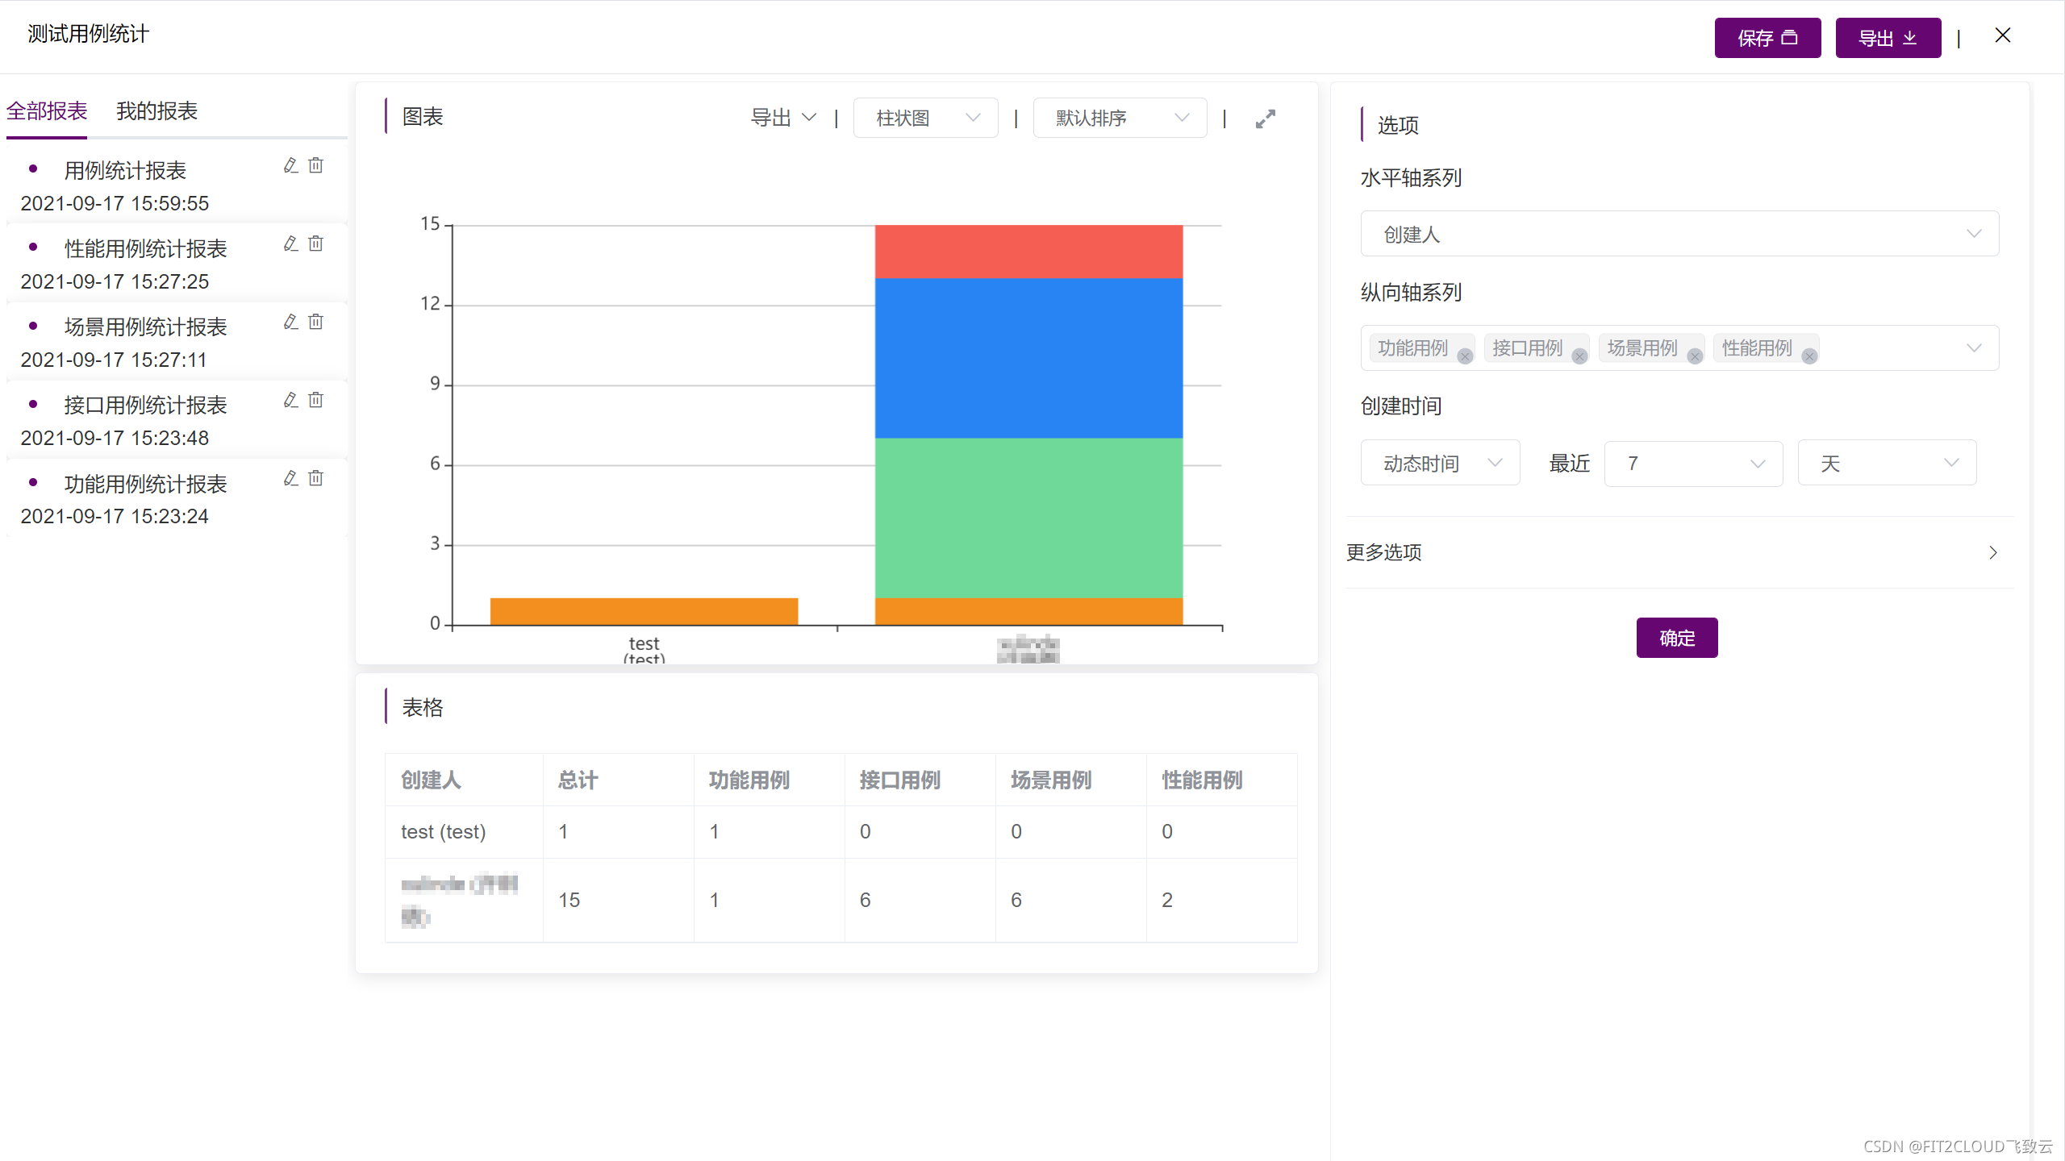Screen dimensions: 2065x1161
Task: Open the 柱状图 chart type dropdown
Action: tap(925, 119)
